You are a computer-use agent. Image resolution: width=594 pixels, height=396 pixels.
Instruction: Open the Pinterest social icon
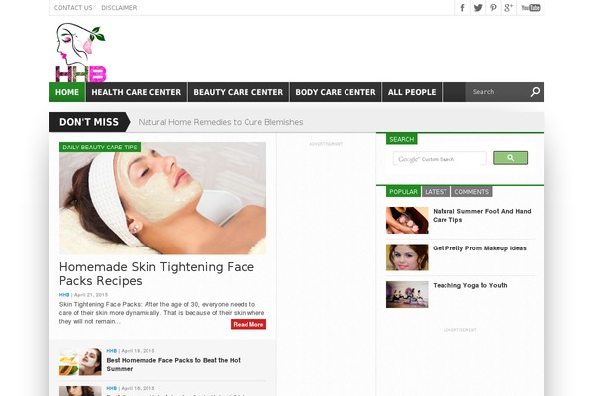coord(493,8)
